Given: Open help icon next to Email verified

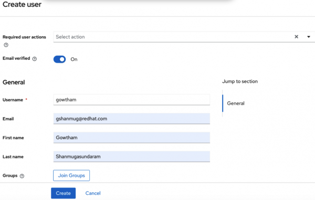Looking at the screenshot, I should point(35,59).
